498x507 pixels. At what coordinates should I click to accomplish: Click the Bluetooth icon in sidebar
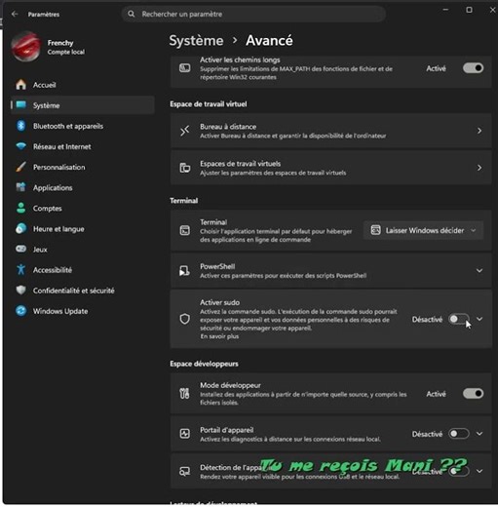tap(21, 126)
